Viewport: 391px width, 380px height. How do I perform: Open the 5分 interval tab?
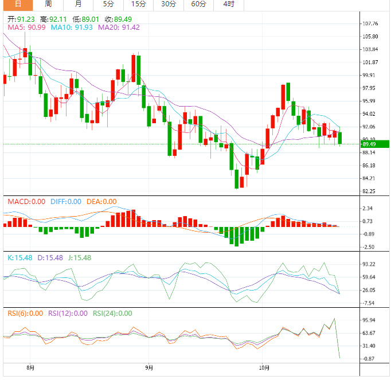[108, 5]
